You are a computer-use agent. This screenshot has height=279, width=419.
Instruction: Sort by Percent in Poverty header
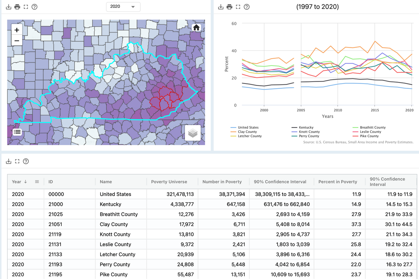pos(337,182)
